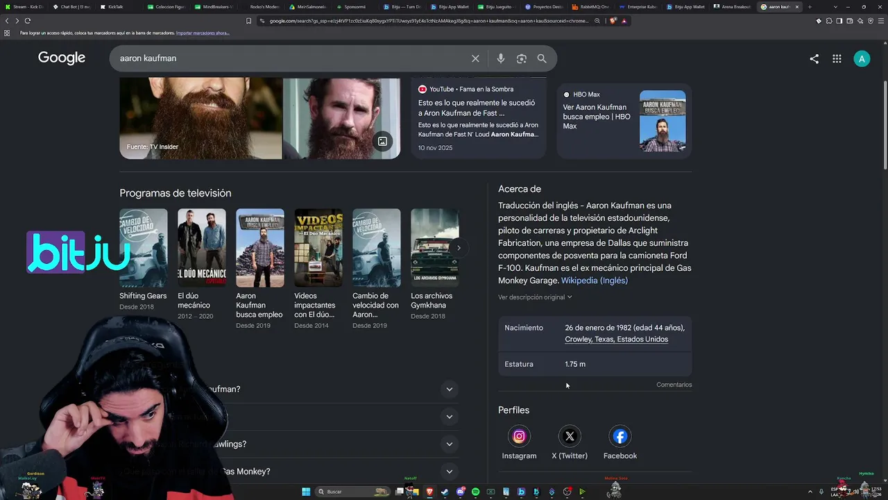Open the 'Shifting Gears' show thumbnail
This screenshot has height=500, width=888.
(x=144, y=248)
